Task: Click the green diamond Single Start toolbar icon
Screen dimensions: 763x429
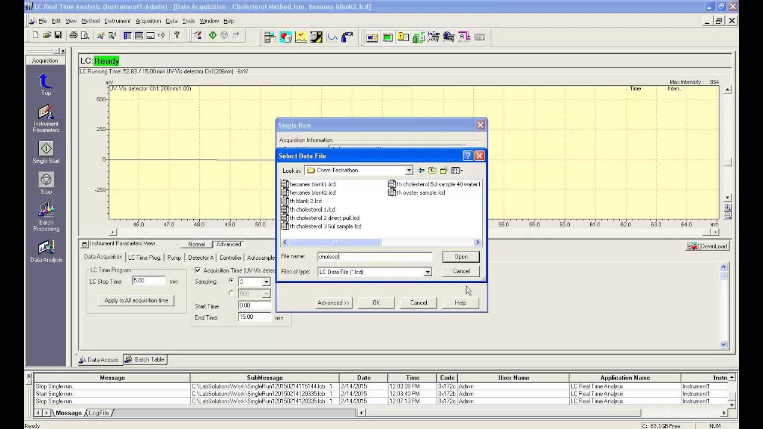Action: [213, 36]
